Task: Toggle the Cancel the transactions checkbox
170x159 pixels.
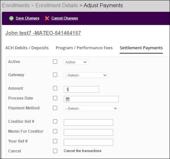Action: click(x=55, y=151)
